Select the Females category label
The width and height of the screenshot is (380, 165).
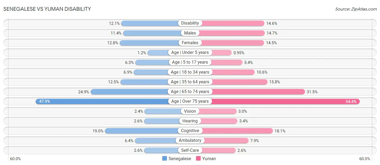pyautogui.click(x=190, y=43)
